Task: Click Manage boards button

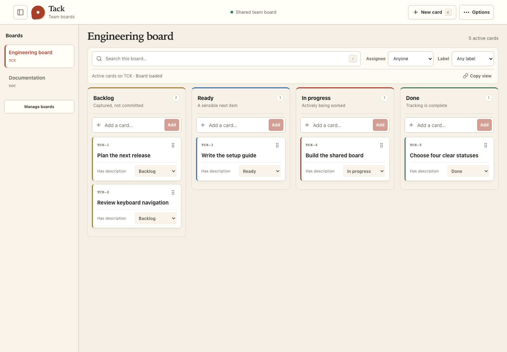Action: pyautogui.click(x=39, y=107)
